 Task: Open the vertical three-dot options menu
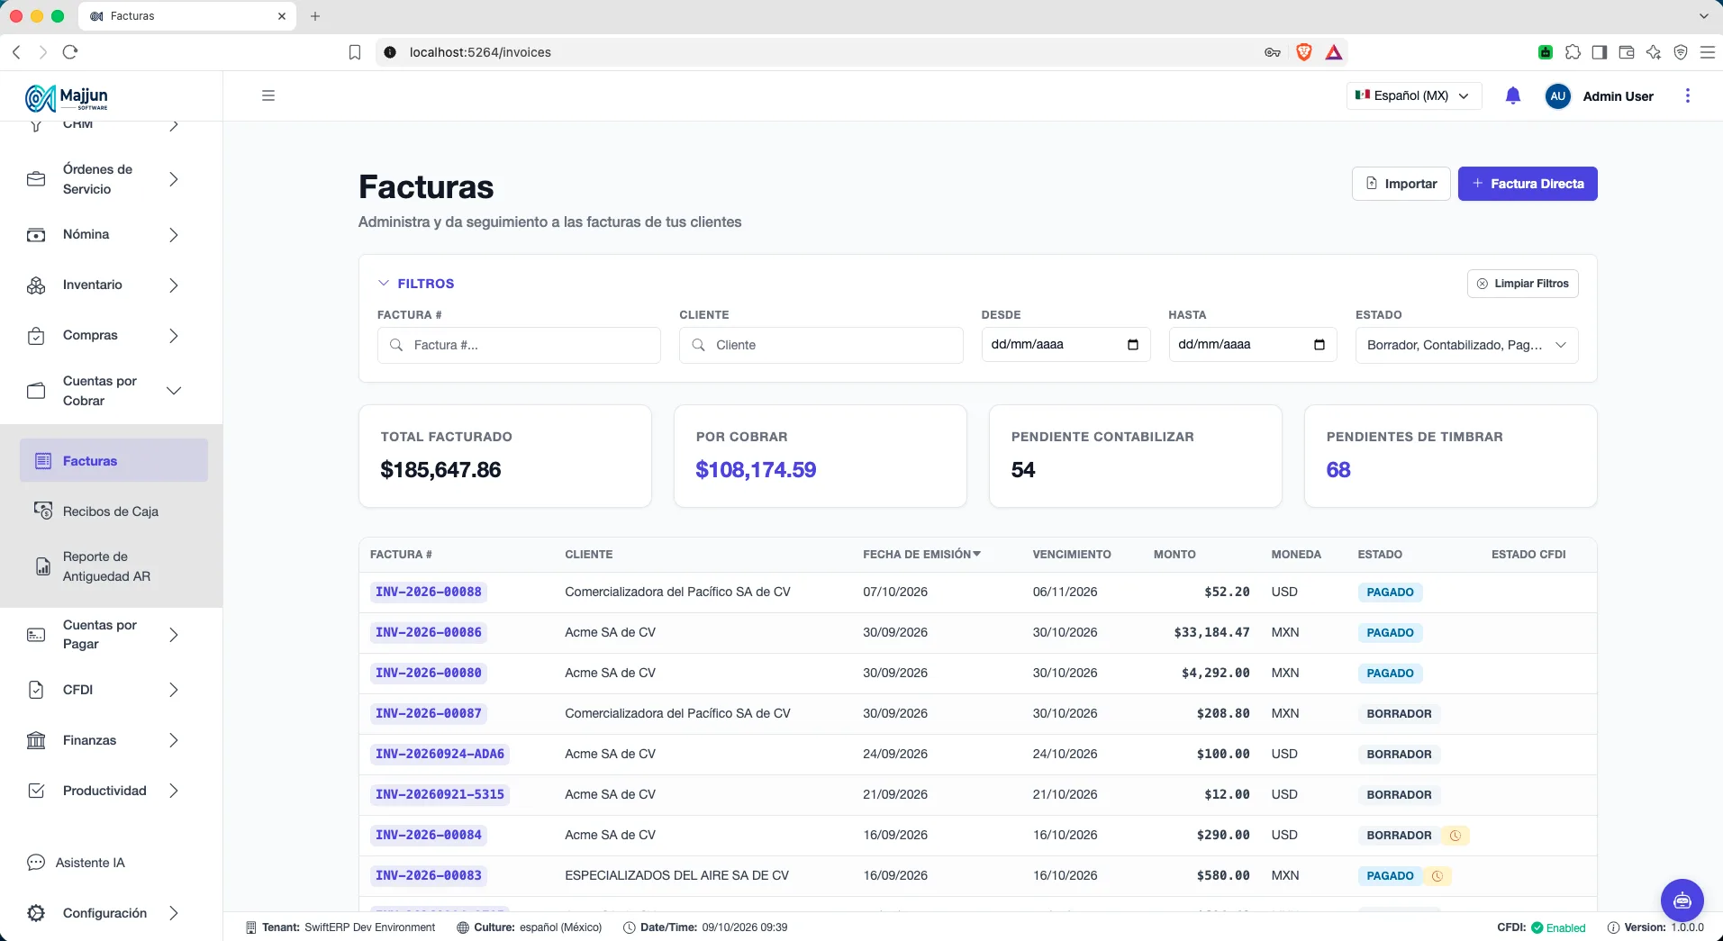pos(1688,95)
